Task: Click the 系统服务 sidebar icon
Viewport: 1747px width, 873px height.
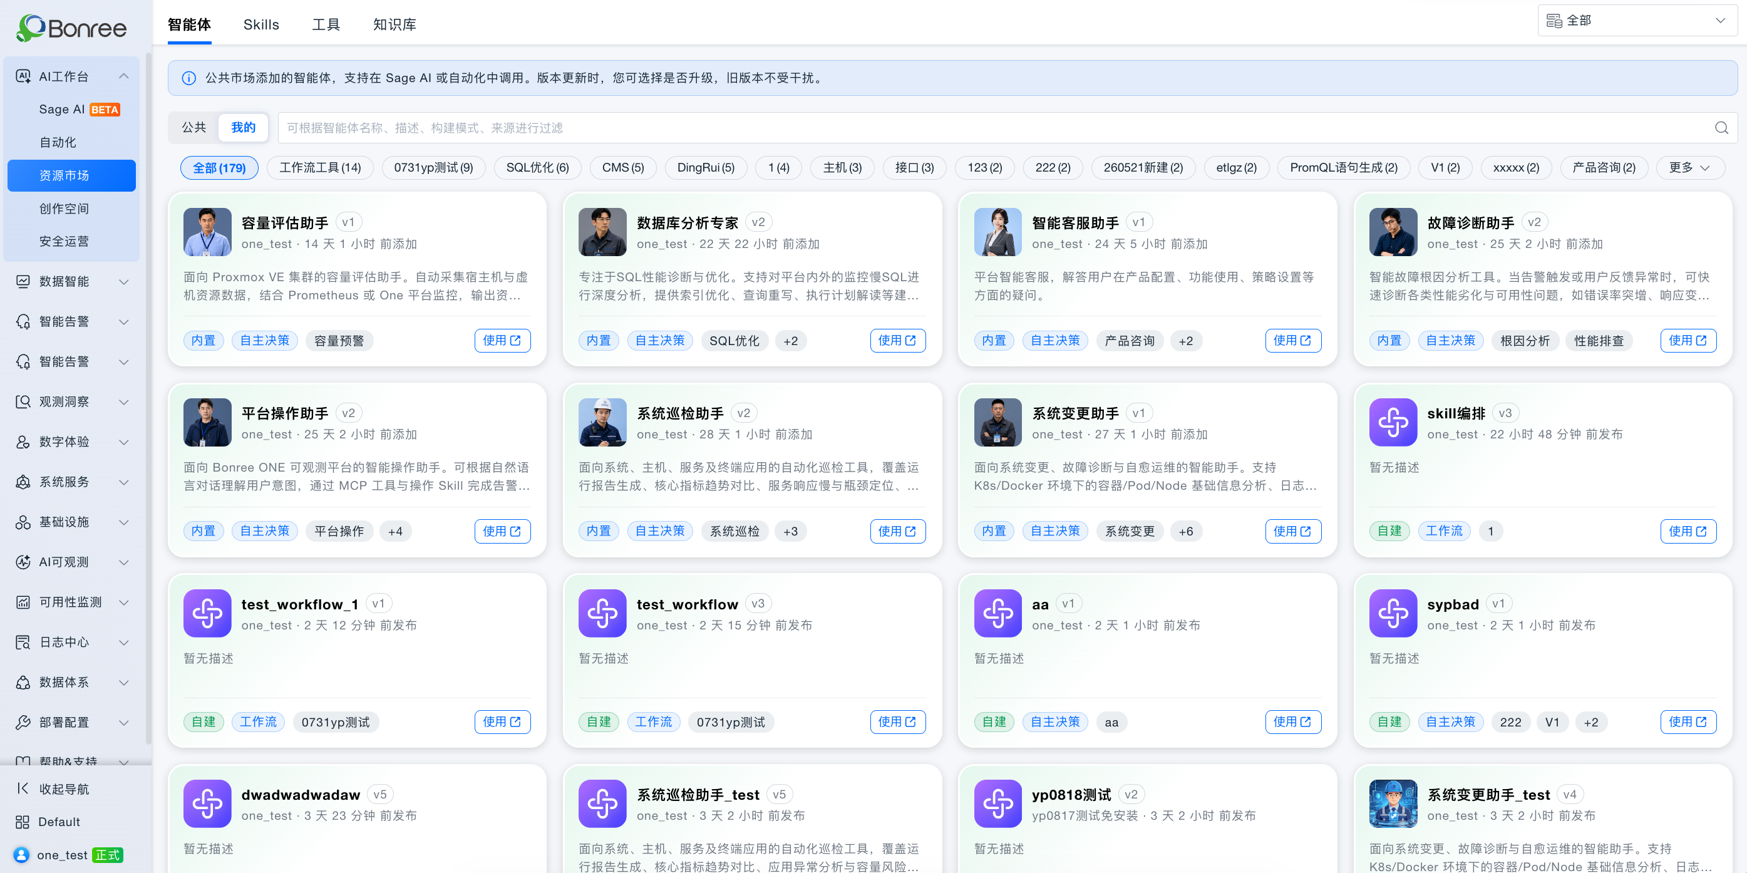Action: (23, 482)
